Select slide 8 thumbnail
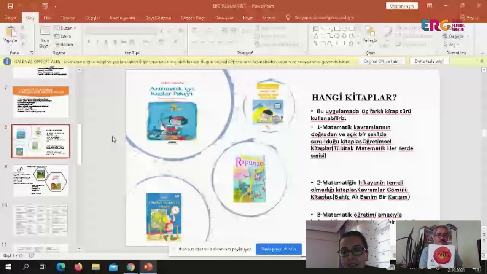The height and width of the screenshot is (274, 487). pos(41,141)
